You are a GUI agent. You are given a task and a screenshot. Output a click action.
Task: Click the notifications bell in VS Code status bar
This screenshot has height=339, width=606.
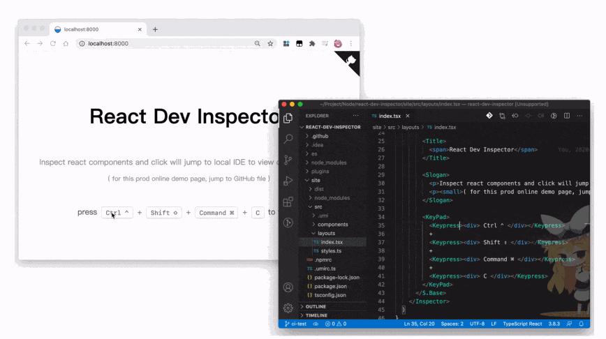[x=581, y=324]
